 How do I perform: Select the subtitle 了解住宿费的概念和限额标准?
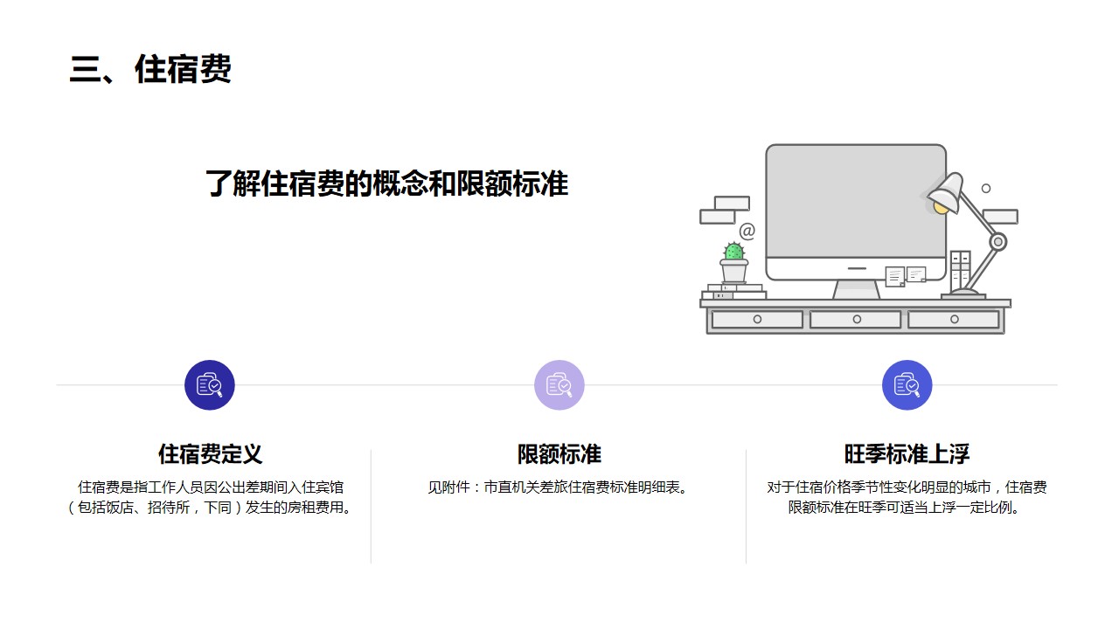[x=386, y=184]
